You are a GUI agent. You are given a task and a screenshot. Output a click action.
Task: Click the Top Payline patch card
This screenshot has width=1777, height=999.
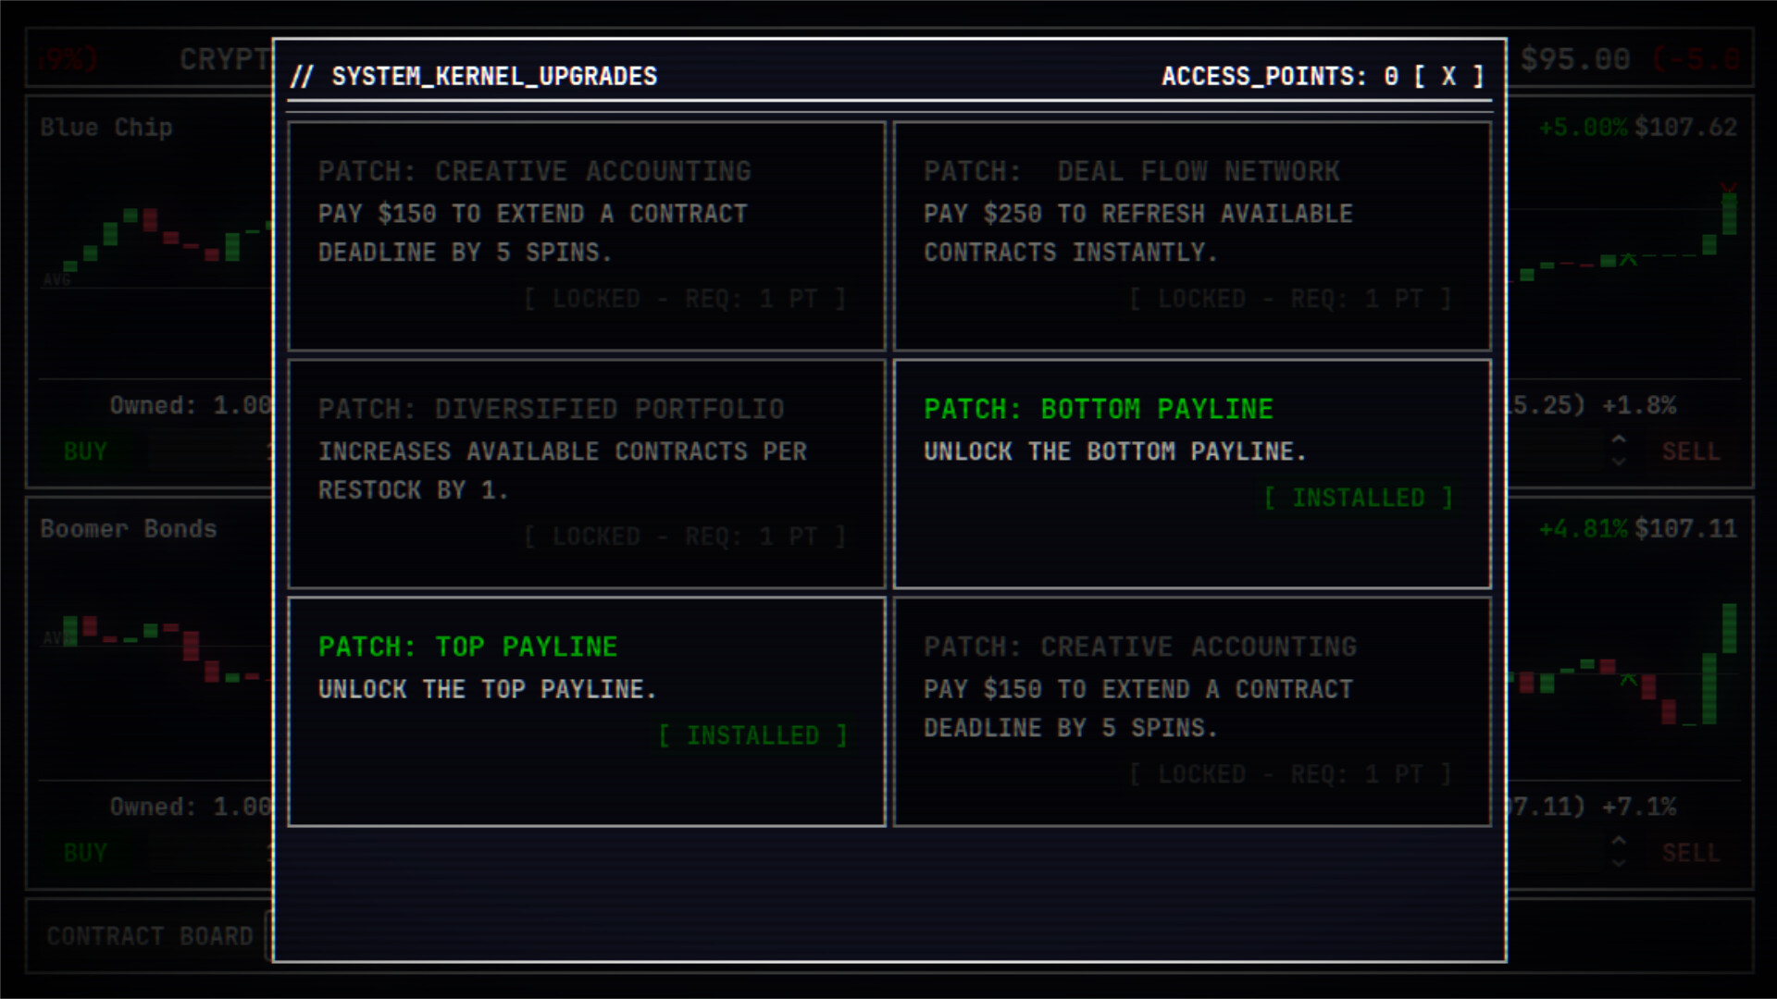[x=586, y=711]
